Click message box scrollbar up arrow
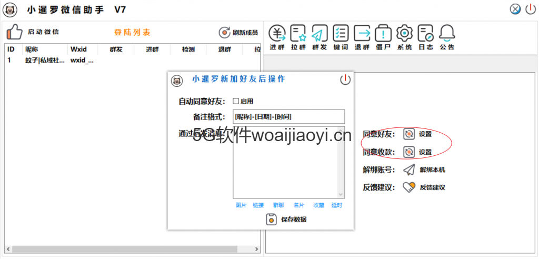This screenshot has height=259, width=539. [341, 129]
